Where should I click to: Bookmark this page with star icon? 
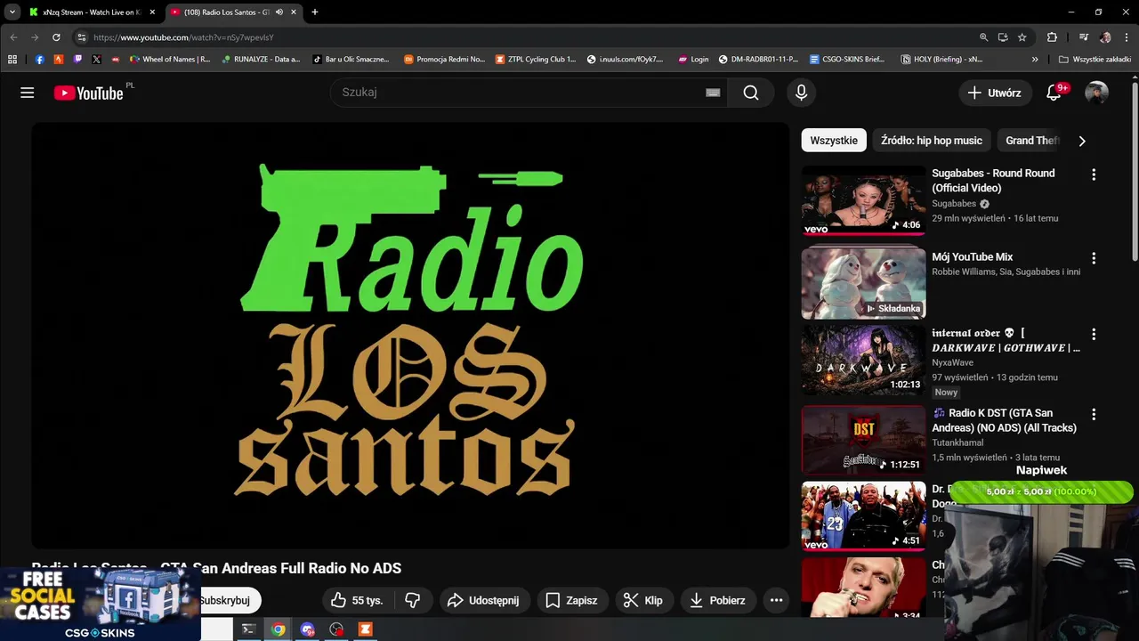1022,37
